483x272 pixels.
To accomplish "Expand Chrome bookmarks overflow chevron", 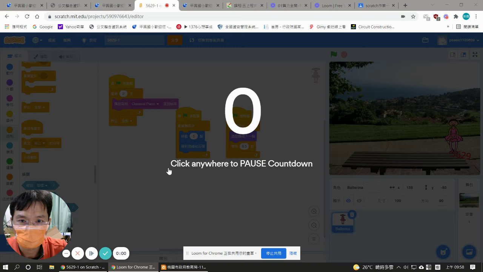I will coord(448,27).
